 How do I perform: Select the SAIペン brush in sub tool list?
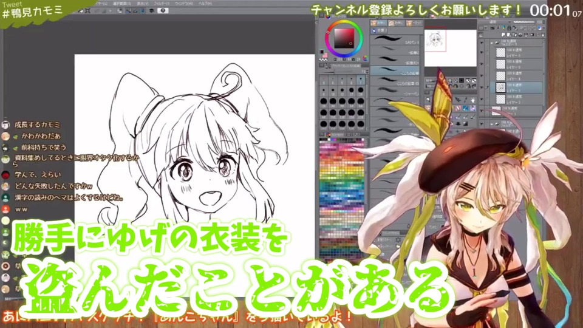(x=396, y=41)
